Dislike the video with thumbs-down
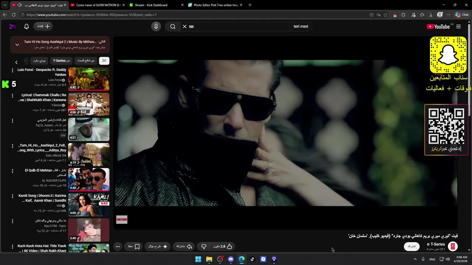472x265 pixels. [x=204, y=247]
